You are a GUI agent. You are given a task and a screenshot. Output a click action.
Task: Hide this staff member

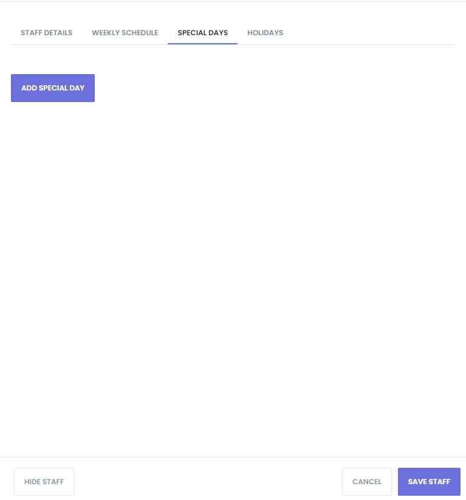pos(44,482)
